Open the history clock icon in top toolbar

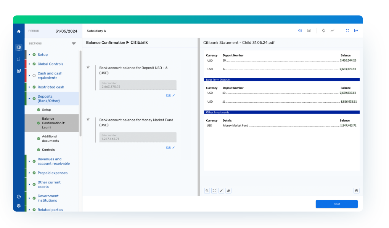(300, 31)
